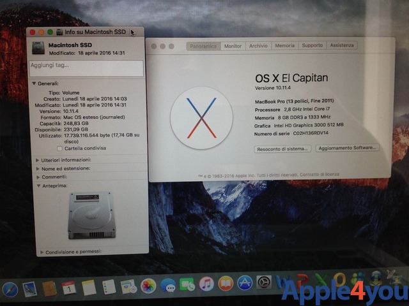
Task: Click Resoconto di sistema button
Action: click(x=282, y=149)
